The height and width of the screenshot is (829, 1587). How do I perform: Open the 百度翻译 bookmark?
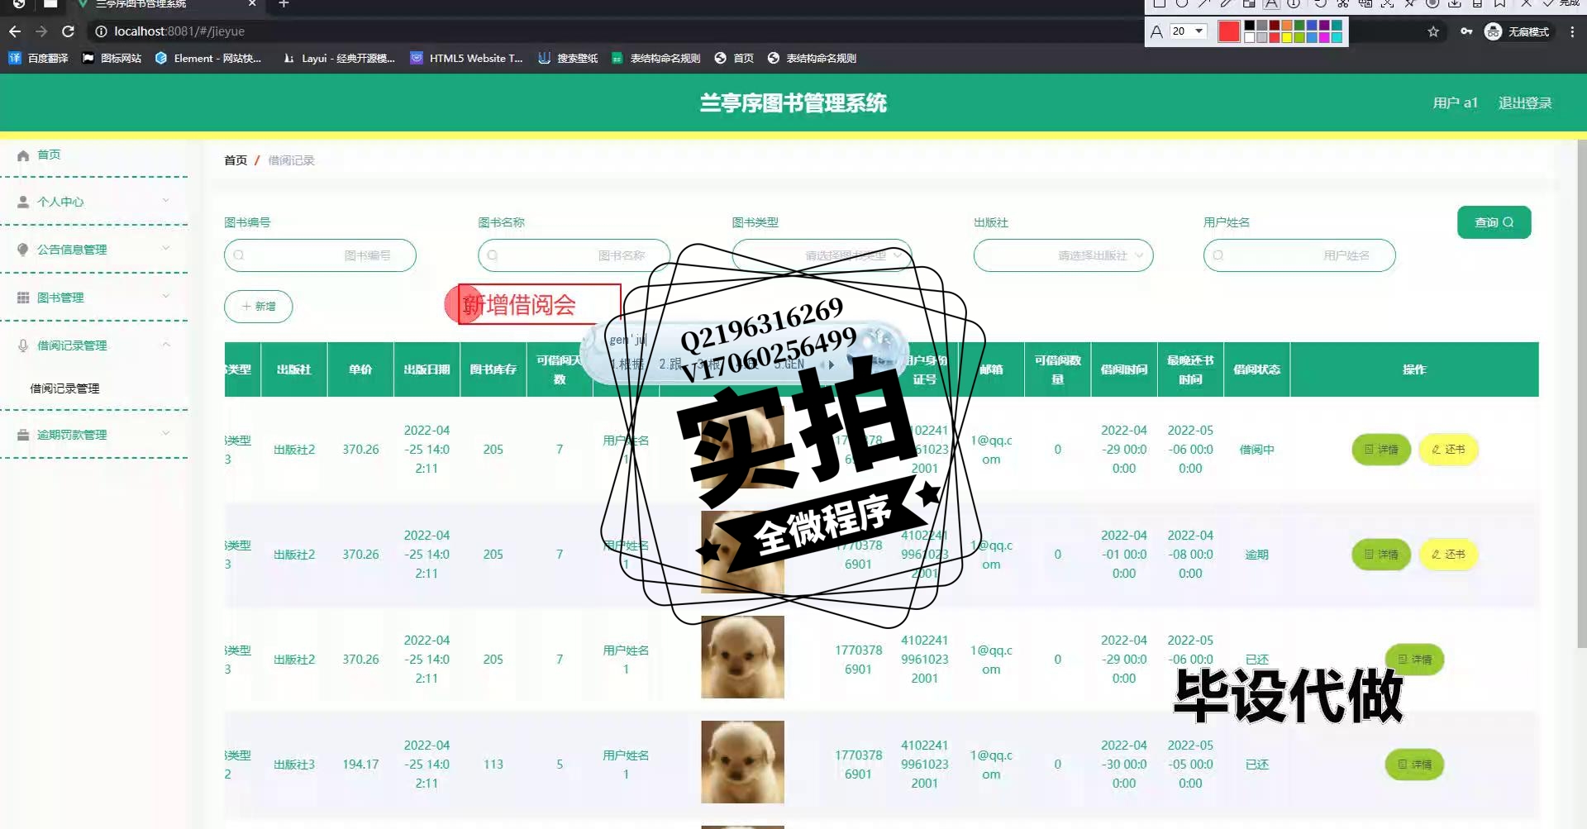[x=38, y=58]
